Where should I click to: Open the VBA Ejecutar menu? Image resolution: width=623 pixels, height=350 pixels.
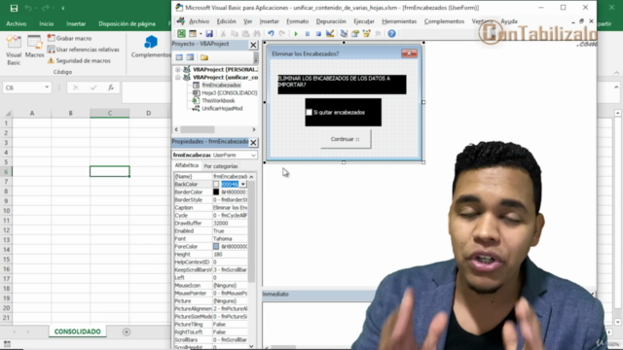click(363, 21)
